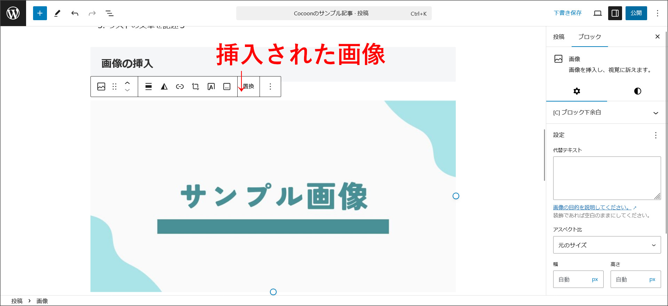Open the command palette title bar
Image resolution: width=668 pixels, height=306 pixels.
(x=334, y=13)
